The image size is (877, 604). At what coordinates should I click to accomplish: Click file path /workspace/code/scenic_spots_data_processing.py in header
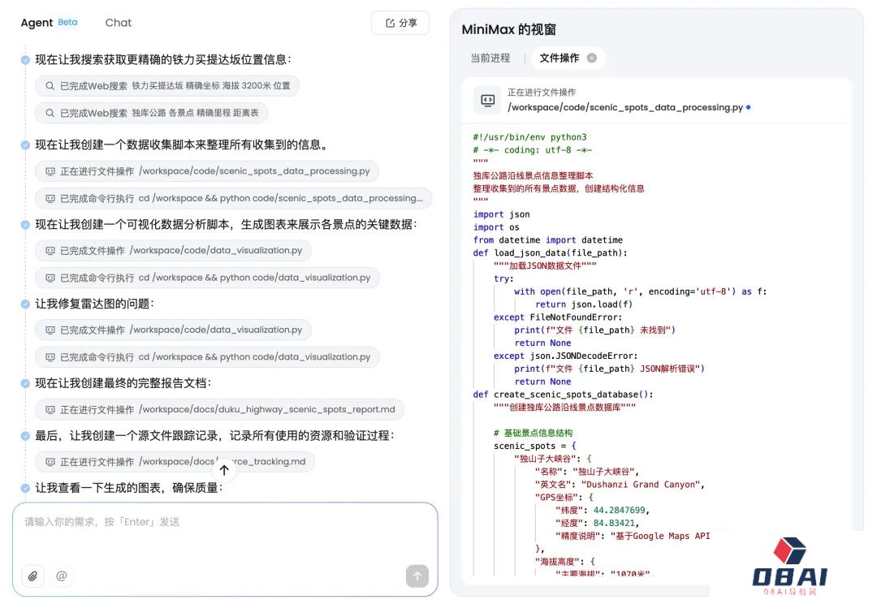point(624,107)
